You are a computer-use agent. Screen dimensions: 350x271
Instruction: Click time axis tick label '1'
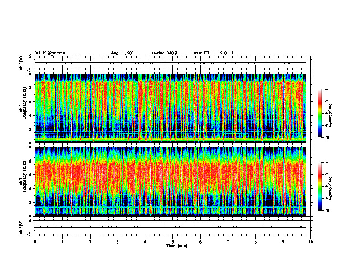point(62,242)
